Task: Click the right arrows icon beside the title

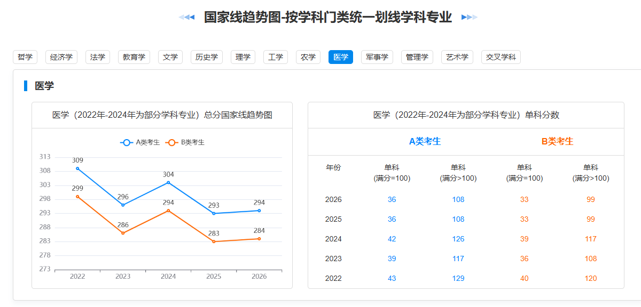Action: (x=470, y=18)
